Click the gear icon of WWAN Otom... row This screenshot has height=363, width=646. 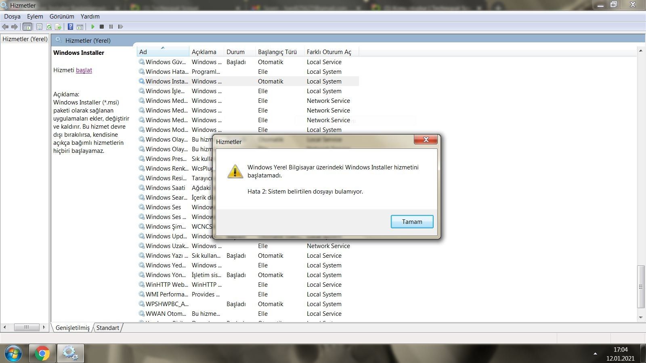(x=142, y=313)
